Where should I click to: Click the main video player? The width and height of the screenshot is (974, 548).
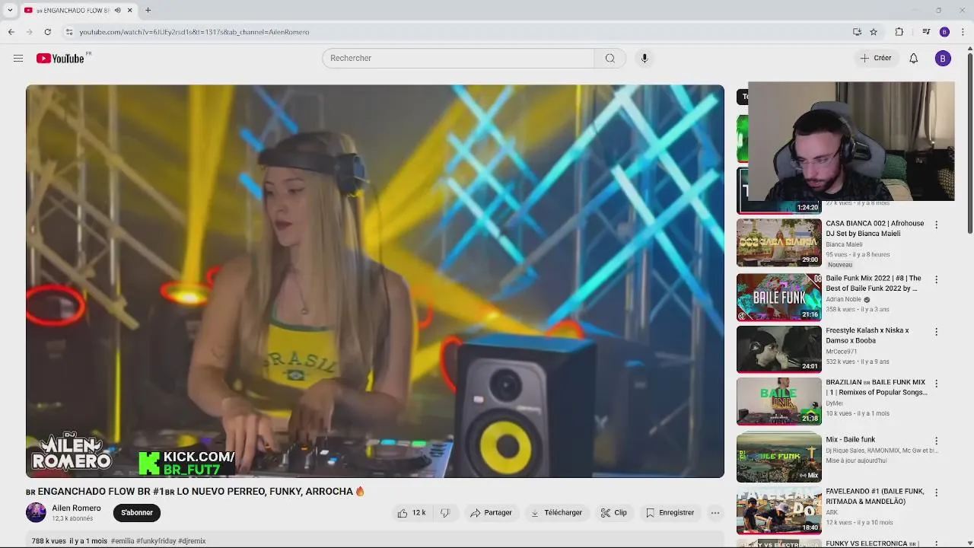375,281
